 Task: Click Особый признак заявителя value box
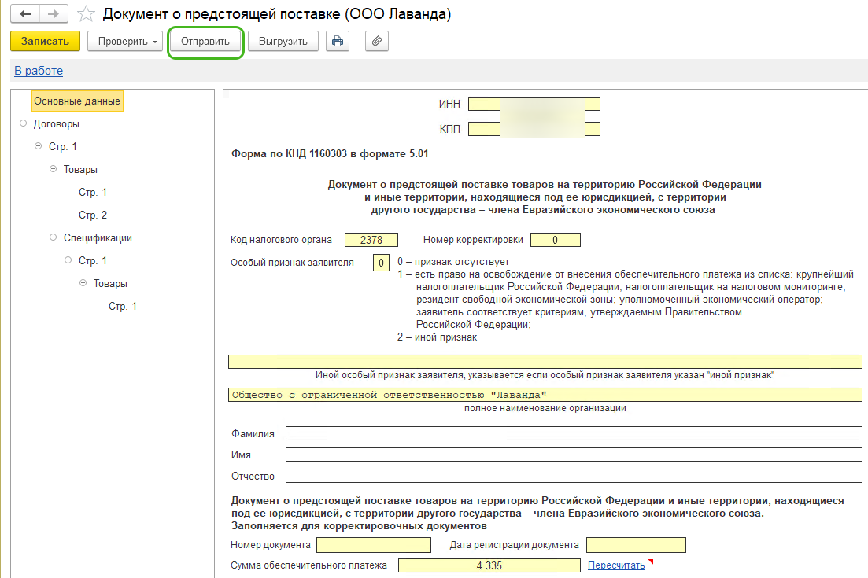pyautogui.click(x=381, y=263)
